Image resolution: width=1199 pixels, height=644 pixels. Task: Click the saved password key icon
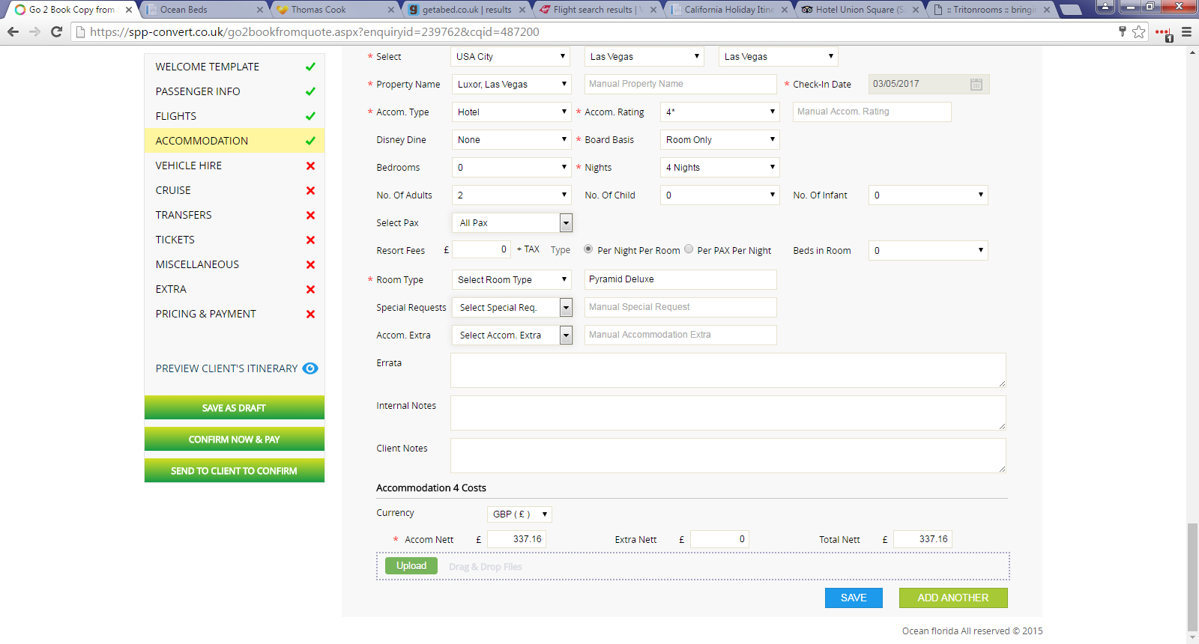click(x=1122, y=31)
